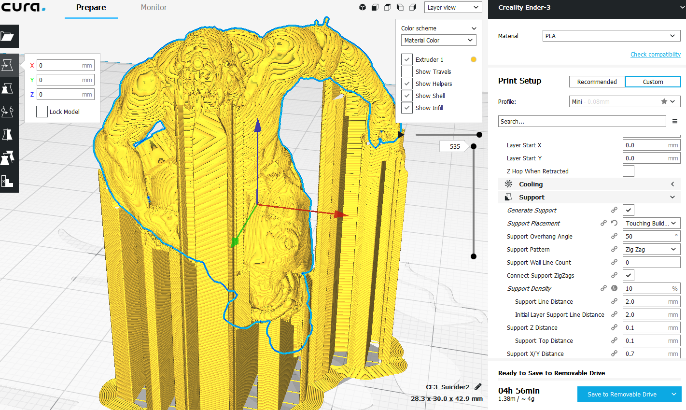Open the Layer view mode dropdown
This screenshot has height=410, width=686.
453,7
